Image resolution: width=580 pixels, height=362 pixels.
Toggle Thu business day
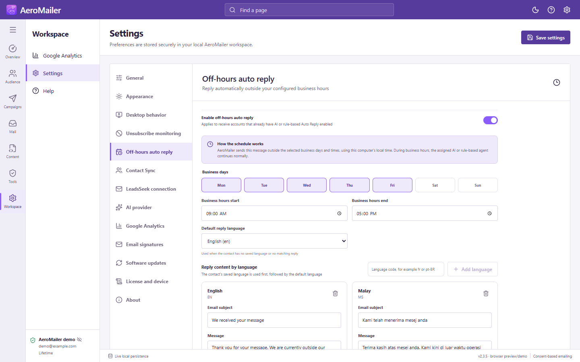(x=350, y=185)
